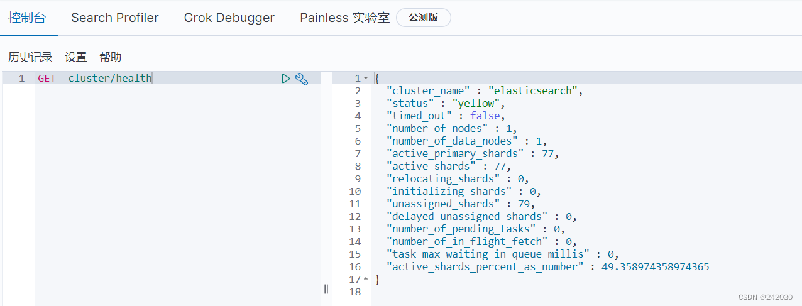The width and height of the screenshot is (802, 306).
Task: Click the "cluster_name" response line
Action: coord(485,91)
